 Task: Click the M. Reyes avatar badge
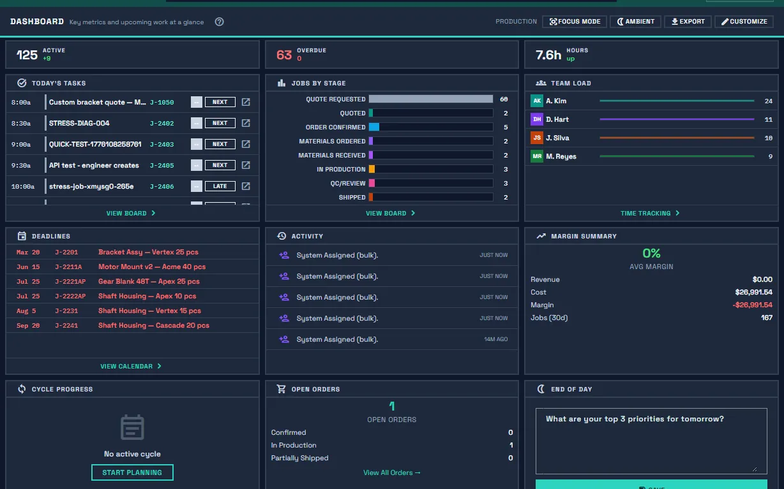coord(537,156)
